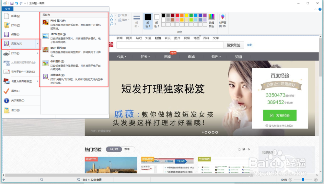Pick the yellow color swatch
Image resolution: width=324 pixels, height=184 pixels.
click(x=186, y=15)
